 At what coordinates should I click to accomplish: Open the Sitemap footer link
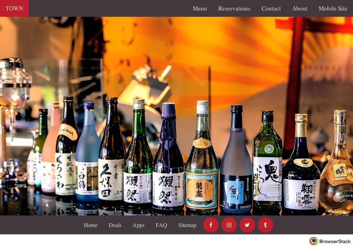[187, 225]
